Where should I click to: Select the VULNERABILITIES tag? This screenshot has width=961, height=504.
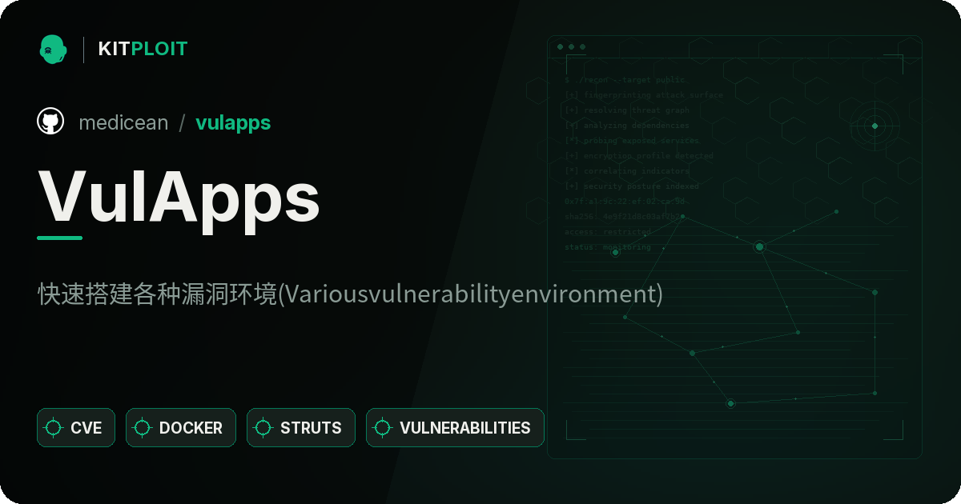coord(455,427)
